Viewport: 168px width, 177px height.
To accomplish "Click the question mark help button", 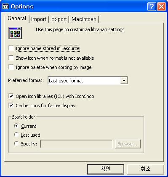I will [x=152, y=6].
